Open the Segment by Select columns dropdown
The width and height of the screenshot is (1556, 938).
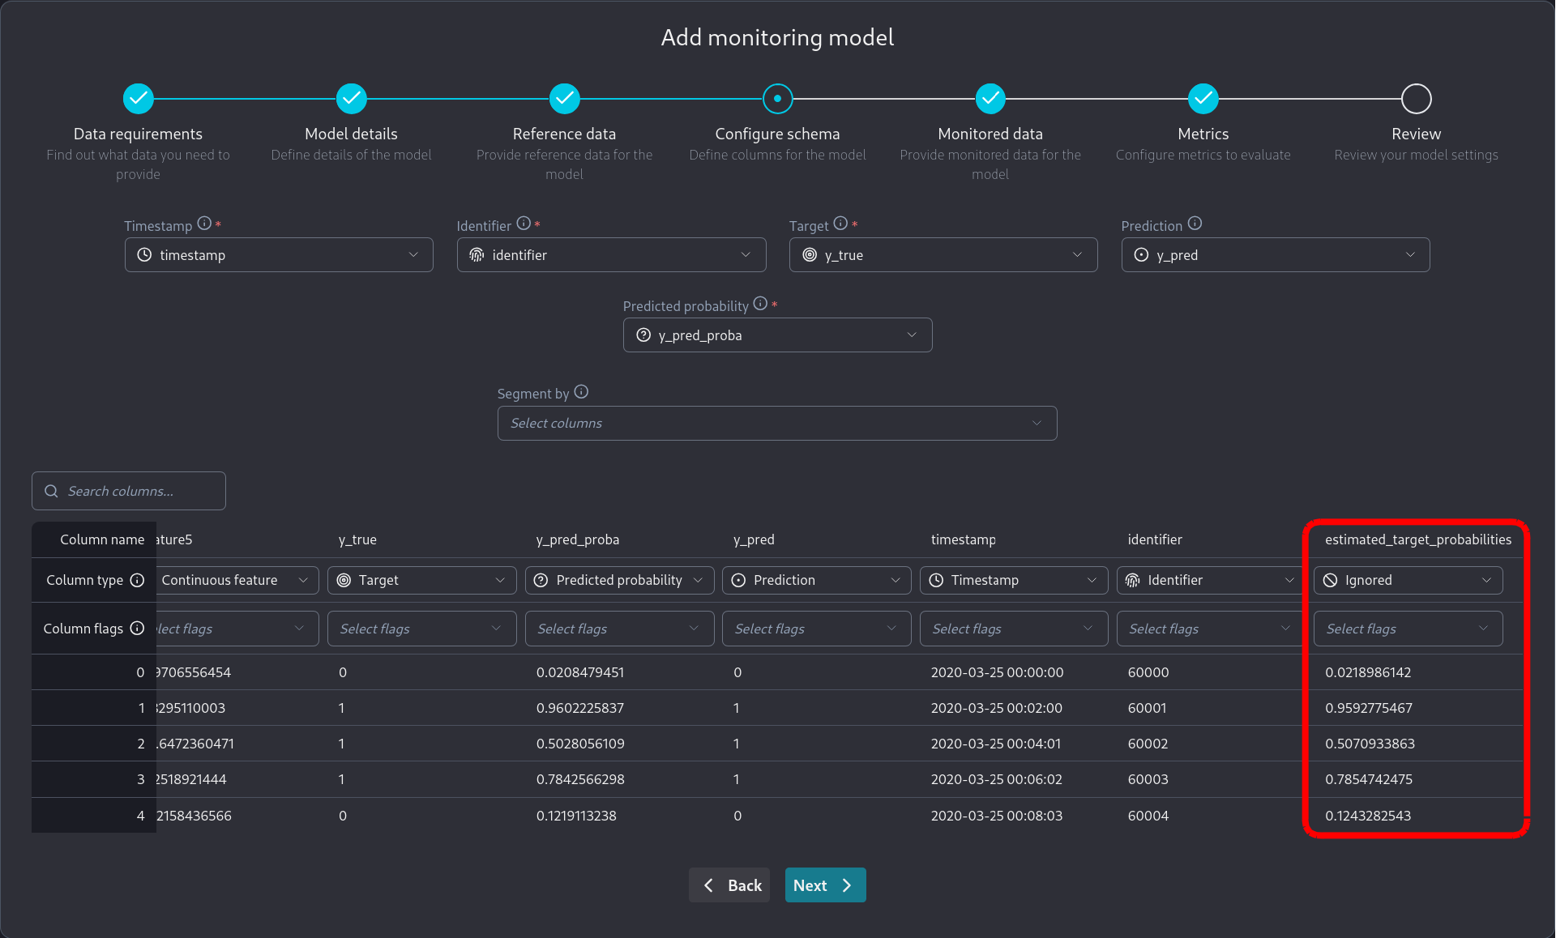[x=776, y=424]
